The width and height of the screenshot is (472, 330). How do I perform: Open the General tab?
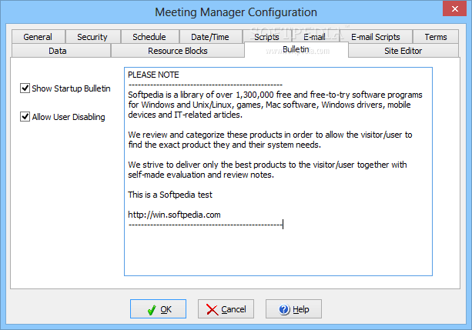[38, 37]
